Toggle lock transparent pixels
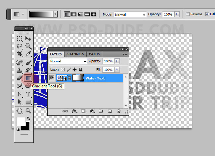Image resolution: width=215 pixels, height=156 pixels. (x=63, y=70)
